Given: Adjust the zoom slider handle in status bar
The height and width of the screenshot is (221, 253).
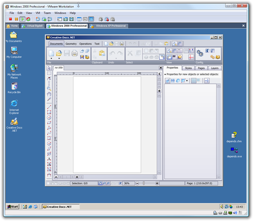Looking at the screenshot, I should (x=144, y=183).
